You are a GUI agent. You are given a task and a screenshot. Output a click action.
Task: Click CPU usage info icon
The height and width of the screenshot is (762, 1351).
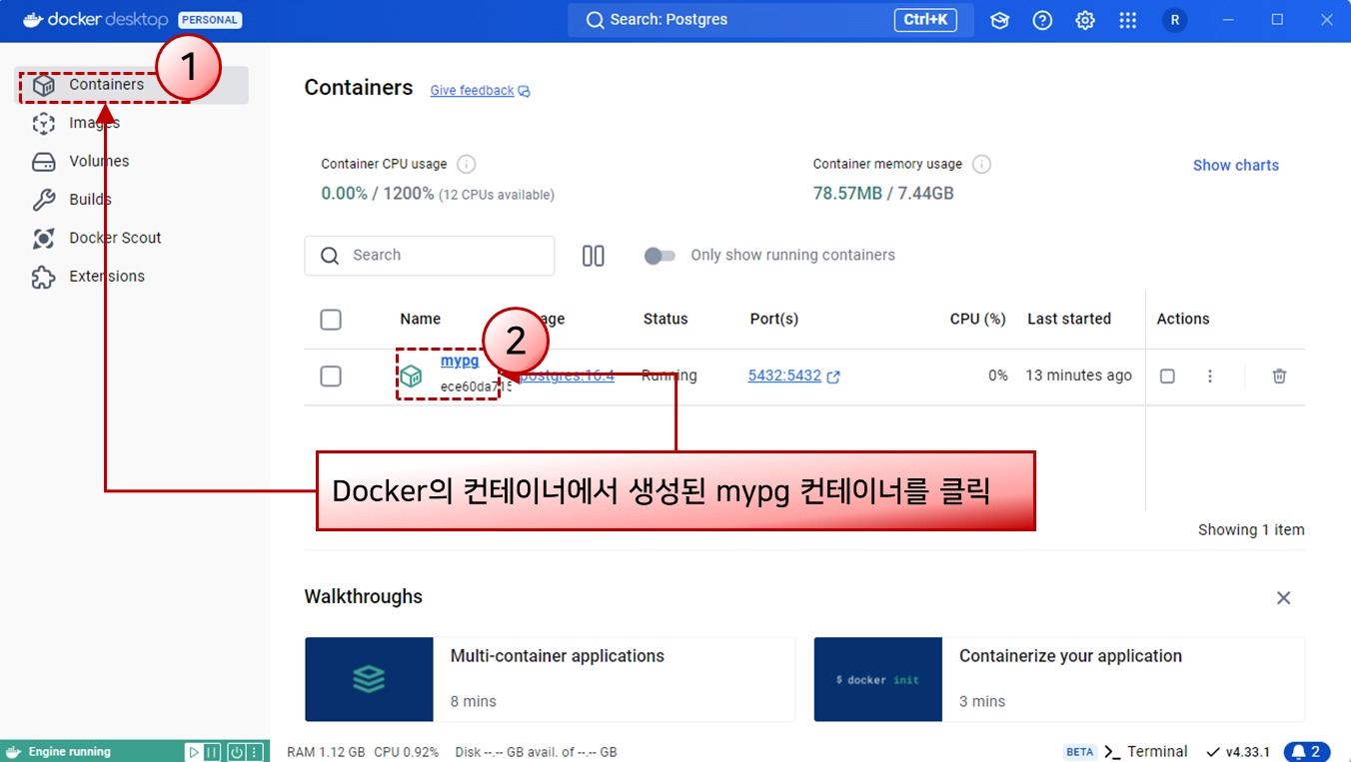(466, 164)
